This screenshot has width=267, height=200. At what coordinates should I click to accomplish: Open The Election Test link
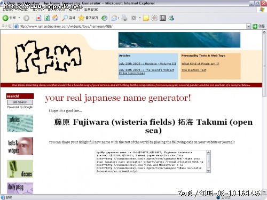(194, 70)
